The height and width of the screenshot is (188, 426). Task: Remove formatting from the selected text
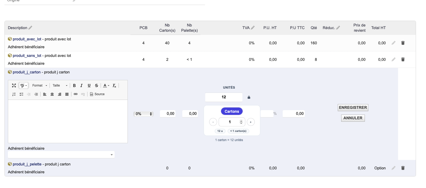point(114,85)
